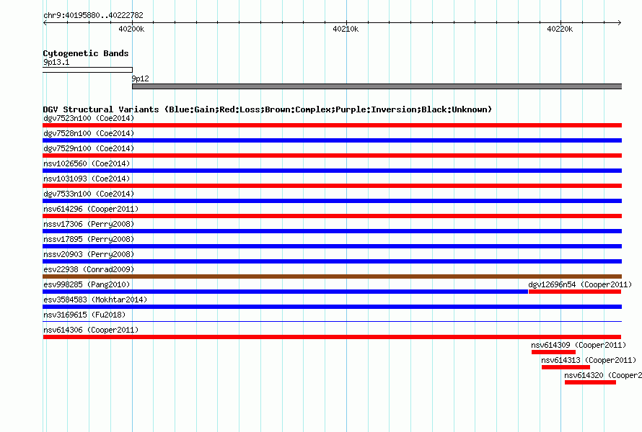Click the nsv1026560 (Coe2014) label
The height and width of the screenshot is (432, 642).
pos(87,164)
